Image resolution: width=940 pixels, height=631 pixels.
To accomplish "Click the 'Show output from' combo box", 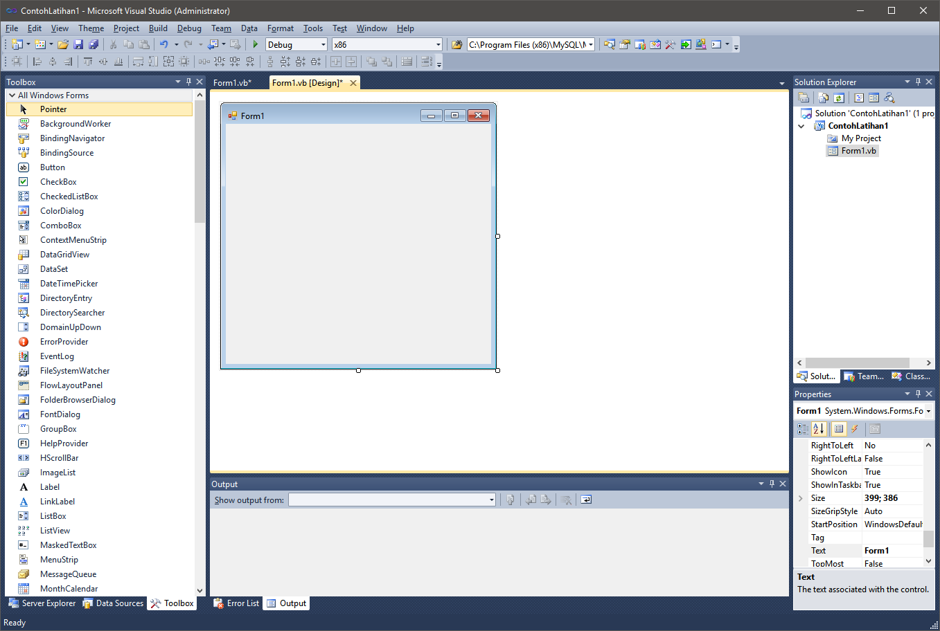I will point(391,499).
